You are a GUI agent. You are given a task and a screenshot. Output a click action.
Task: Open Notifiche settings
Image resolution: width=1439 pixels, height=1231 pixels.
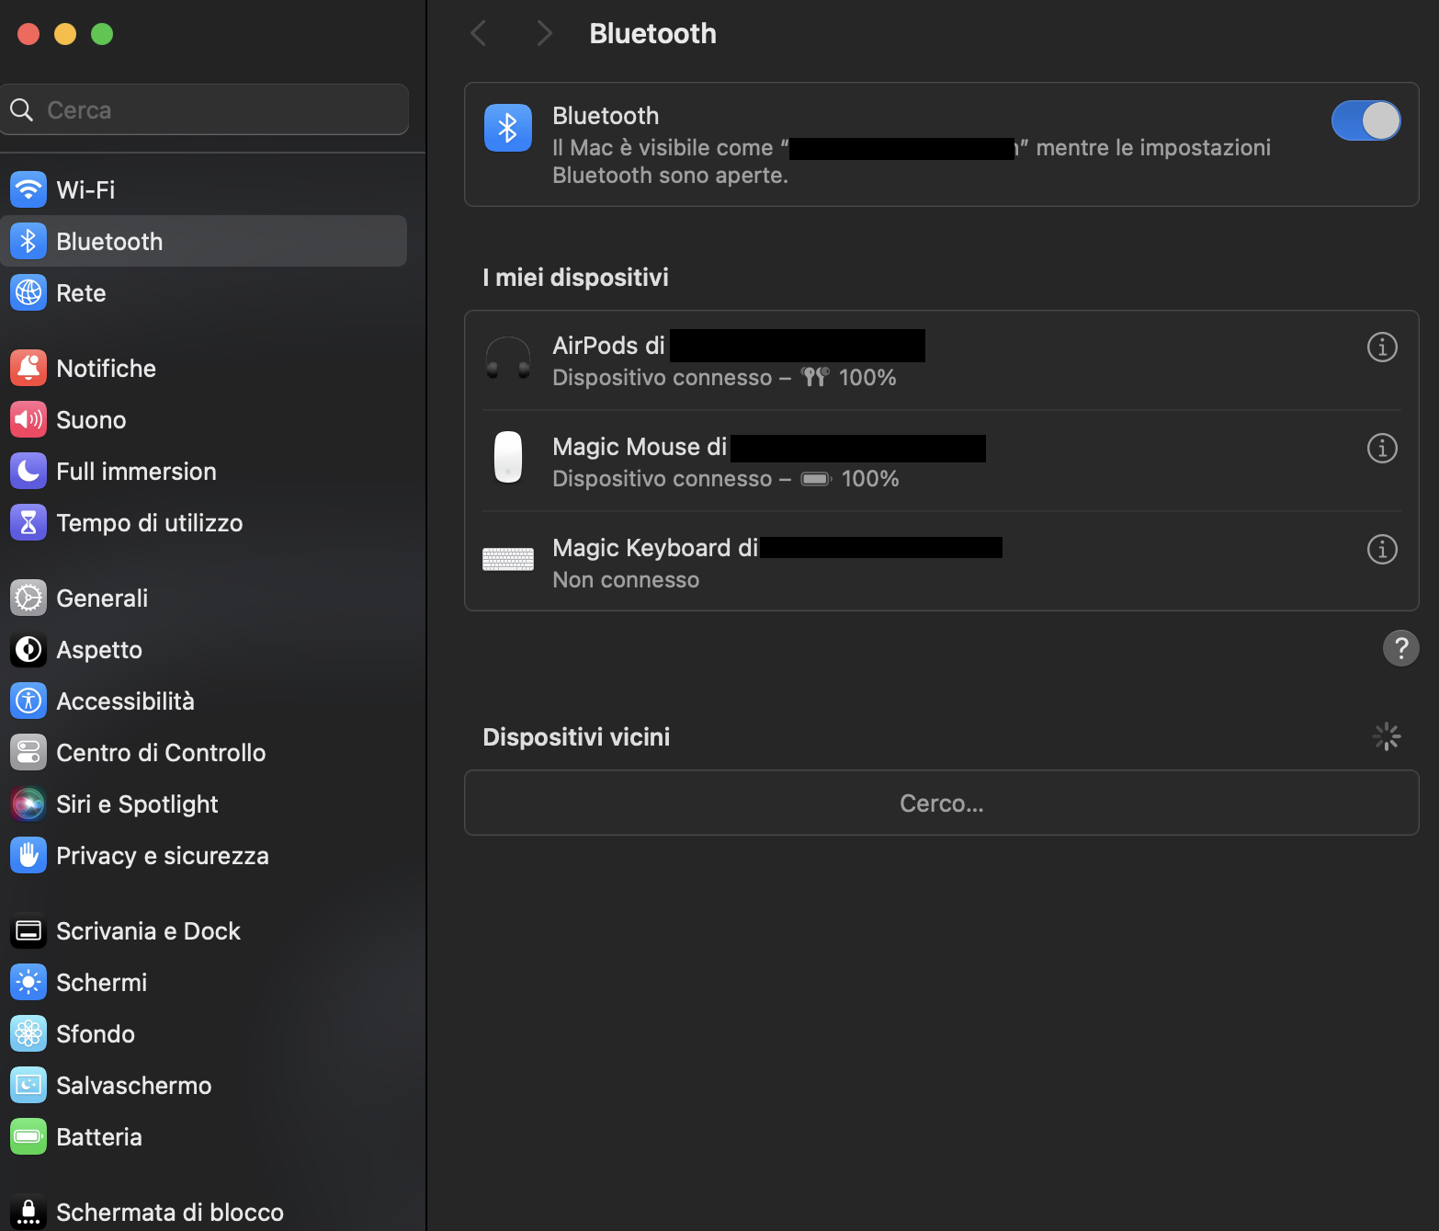pos(106,368)
